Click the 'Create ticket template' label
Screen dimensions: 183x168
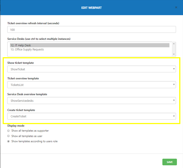coord(21,110)
